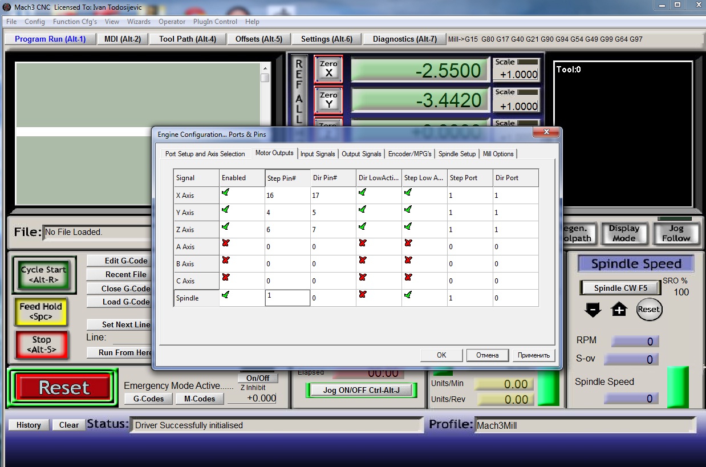Toggle Spindle Enabled checkmark
The width and height of the screenshot is (706, 467).
[225, 295]
